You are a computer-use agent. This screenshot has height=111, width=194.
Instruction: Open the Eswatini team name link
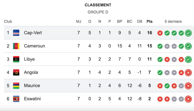[x=32, y=99]
